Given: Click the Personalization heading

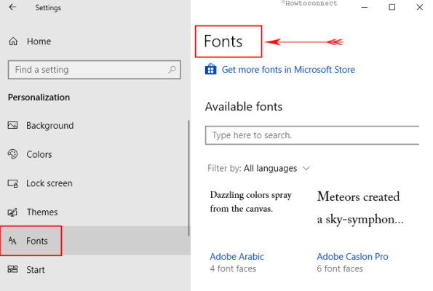Looking at the screenshot, I should (39, 97).
